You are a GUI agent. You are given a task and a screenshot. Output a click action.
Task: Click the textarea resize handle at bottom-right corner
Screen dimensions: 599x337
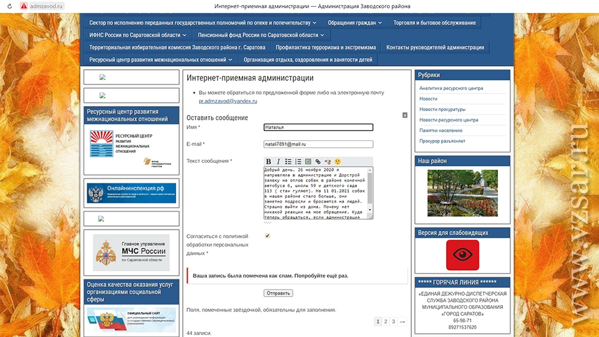pyautogui.click(x=370, y=217)
